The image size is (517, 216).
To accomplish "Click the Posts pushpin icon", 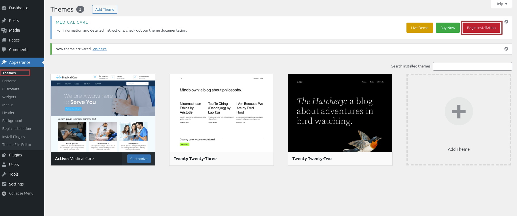I will pos(4,21).
